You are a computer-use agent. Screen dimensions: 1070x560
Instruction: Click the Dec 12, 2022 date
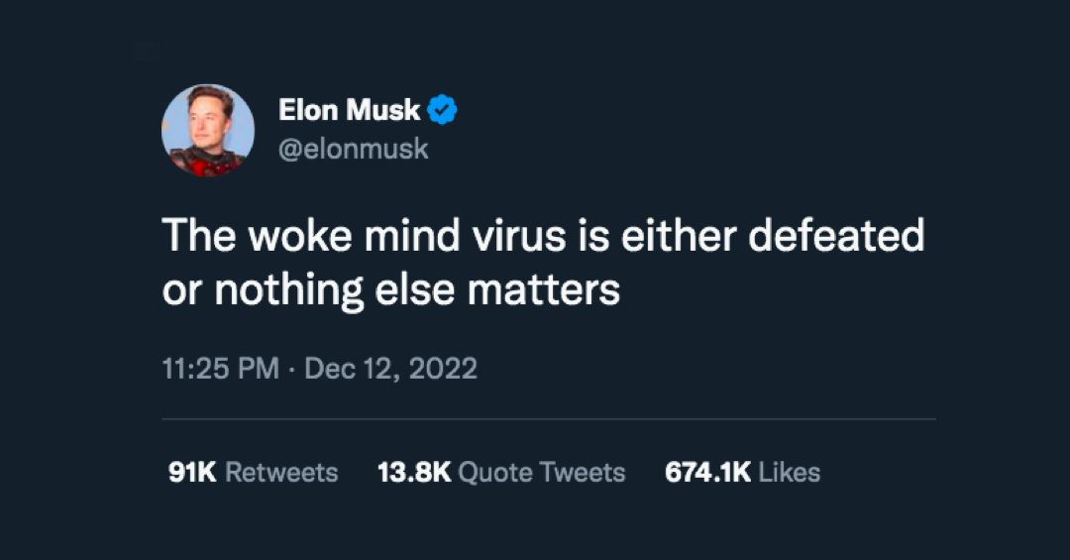(x=391, y=369)
